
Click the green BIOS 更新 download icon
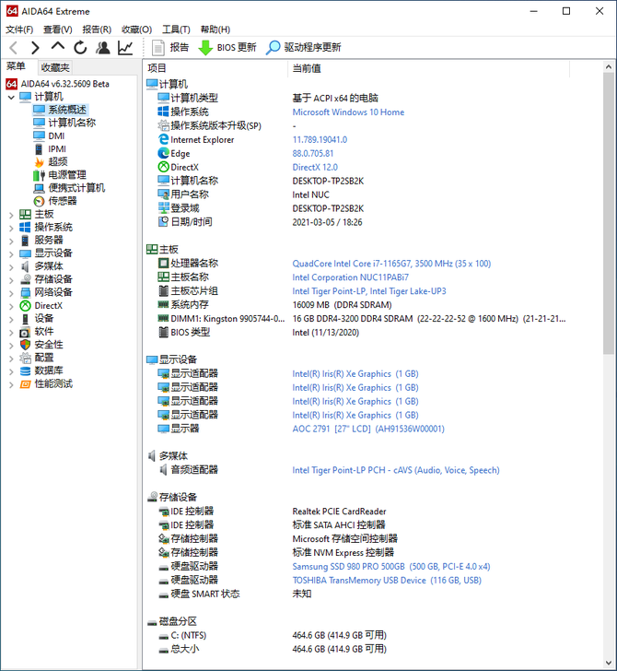click(205, 47)
